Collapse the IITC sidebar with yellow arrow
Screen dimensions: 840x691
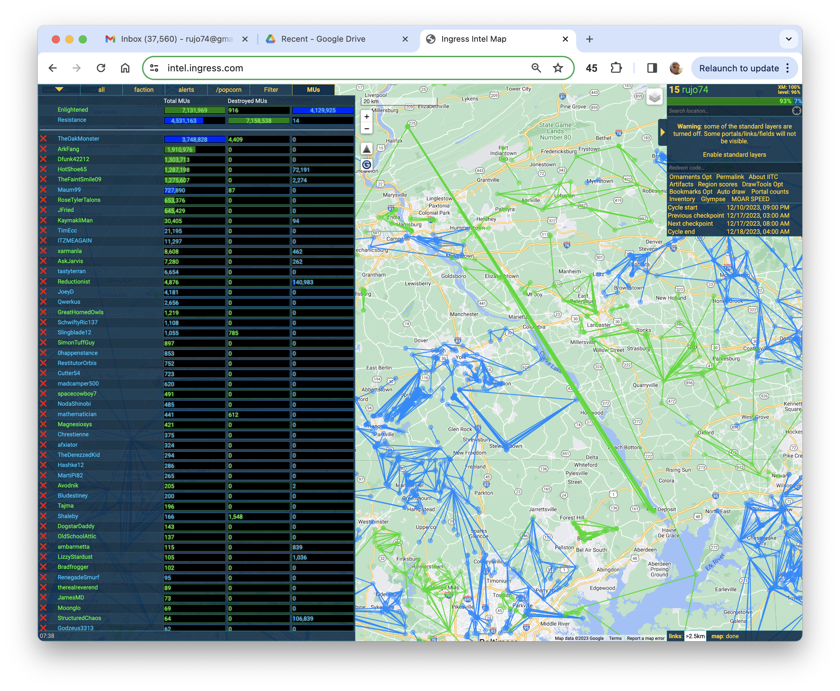tap(662, 132)
